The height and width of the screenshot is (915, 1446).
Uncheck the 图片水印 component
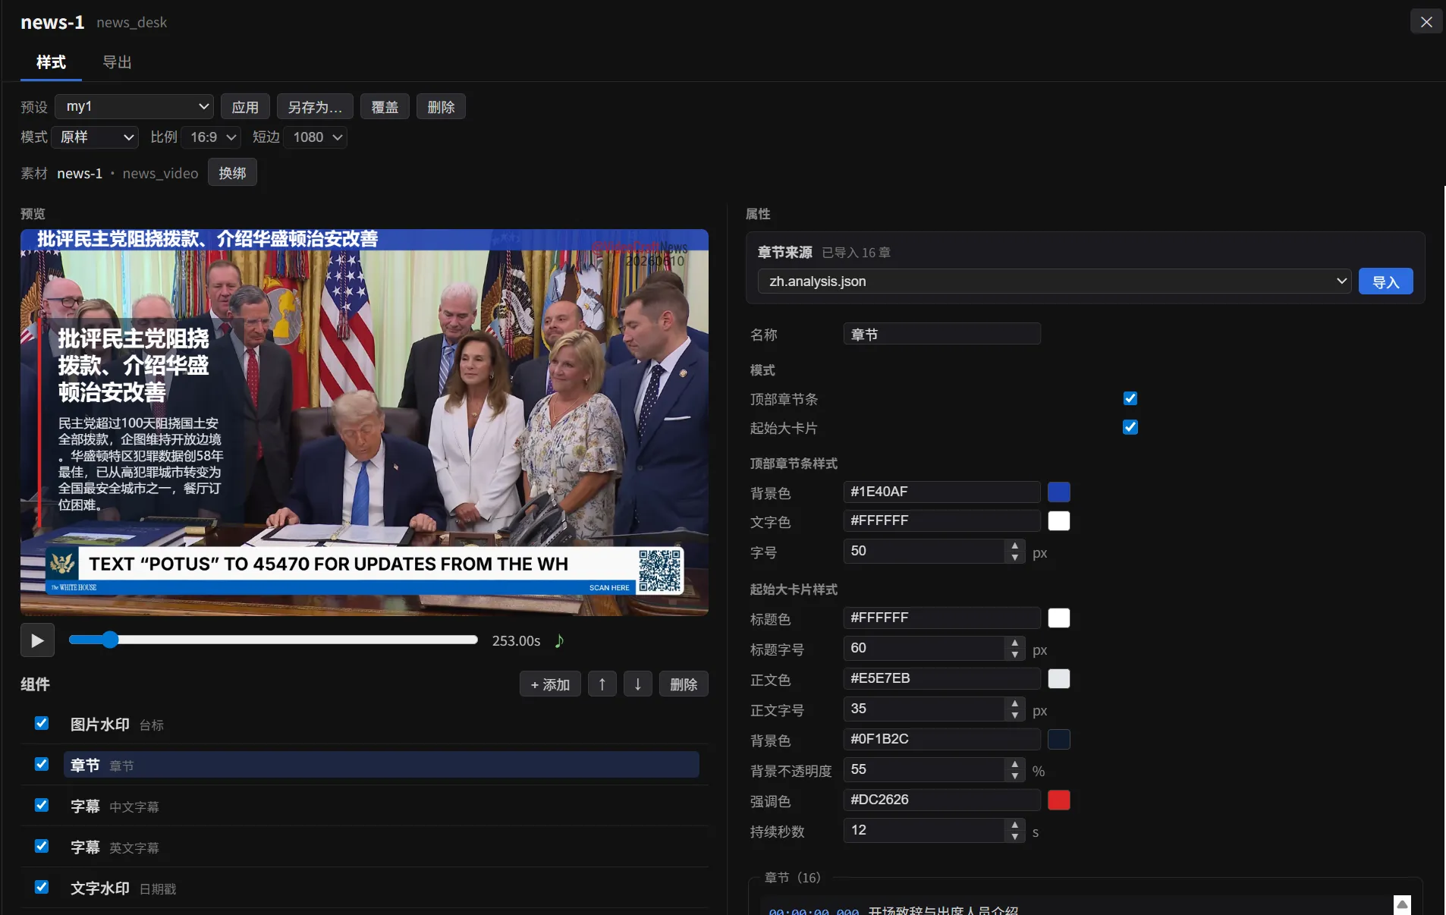point(42,723)
